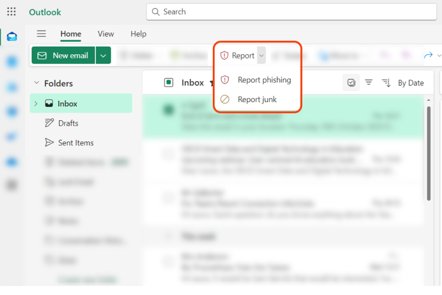
Task: Open the app launcher waffle icon
Action: [x=11, y=12]
